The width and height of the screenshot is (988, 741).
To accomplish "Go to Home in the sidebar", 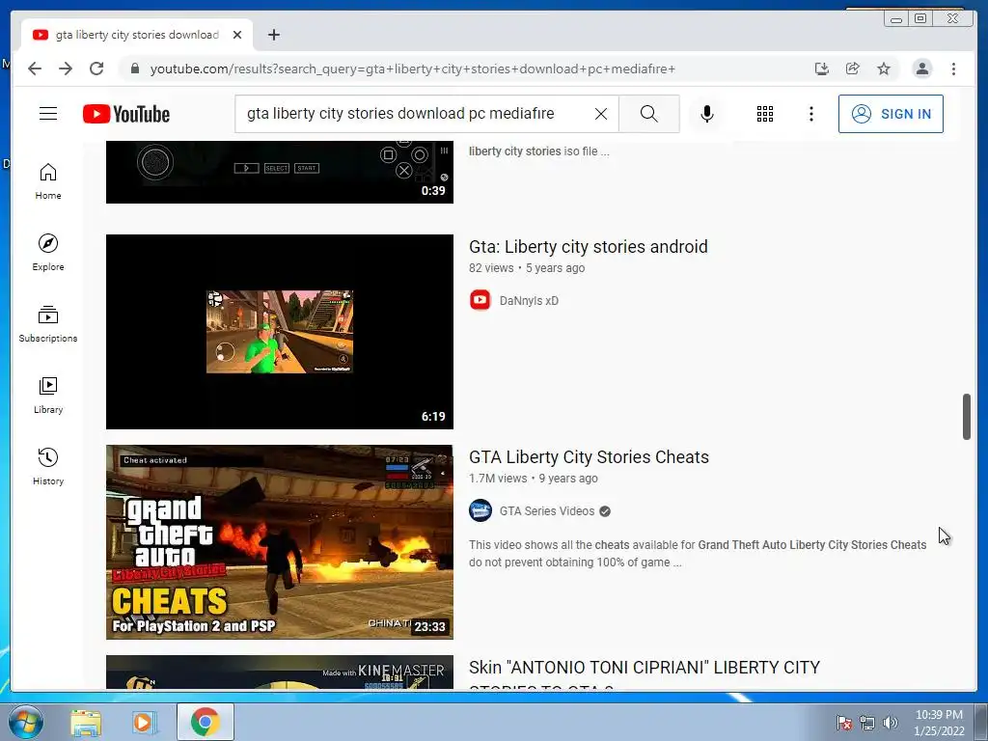I will point(48,181).
